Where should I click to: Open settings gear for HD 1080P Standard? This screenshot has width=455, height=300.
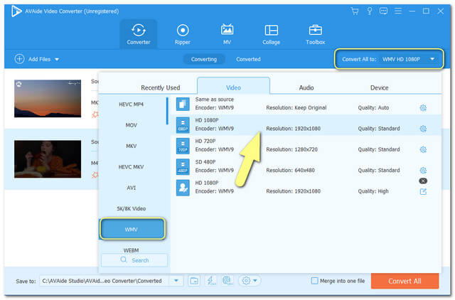423,129
